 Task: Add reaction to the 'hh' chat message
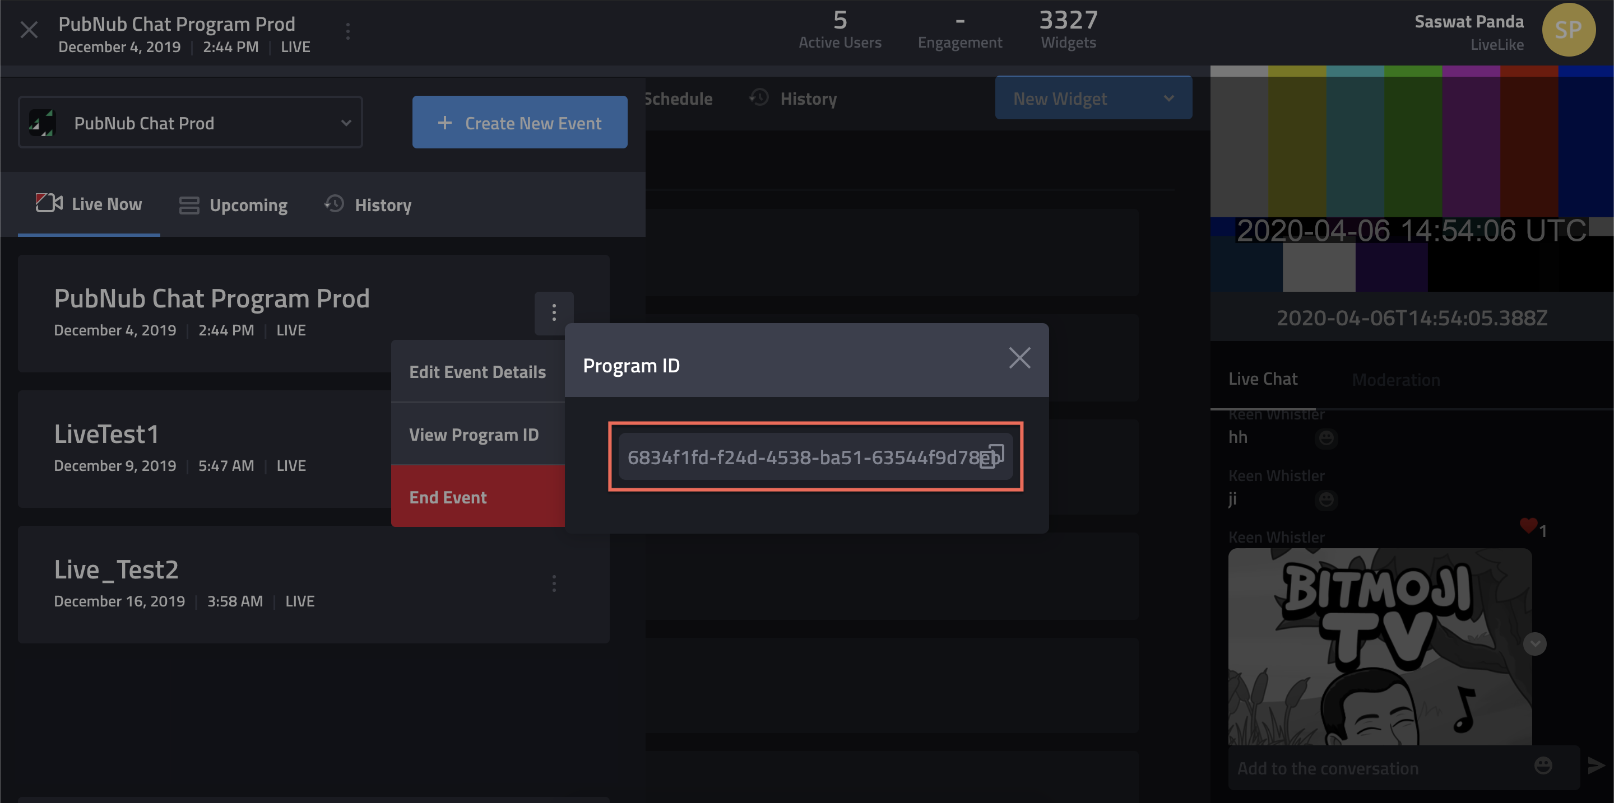pyautogui.click(x=1326, y=438)
